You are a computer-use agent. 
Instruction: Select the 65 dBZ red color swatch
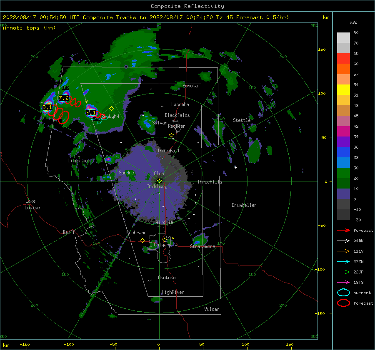[x=343, y=58]
